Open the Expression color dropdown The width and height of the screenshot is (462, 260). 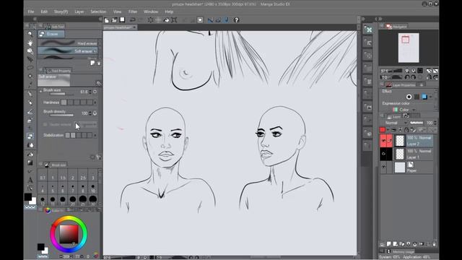coord(404,110)
